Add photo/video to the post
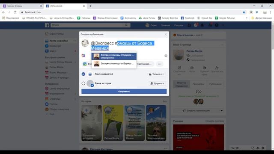This screenshot has width=274, height=154. 86,64
